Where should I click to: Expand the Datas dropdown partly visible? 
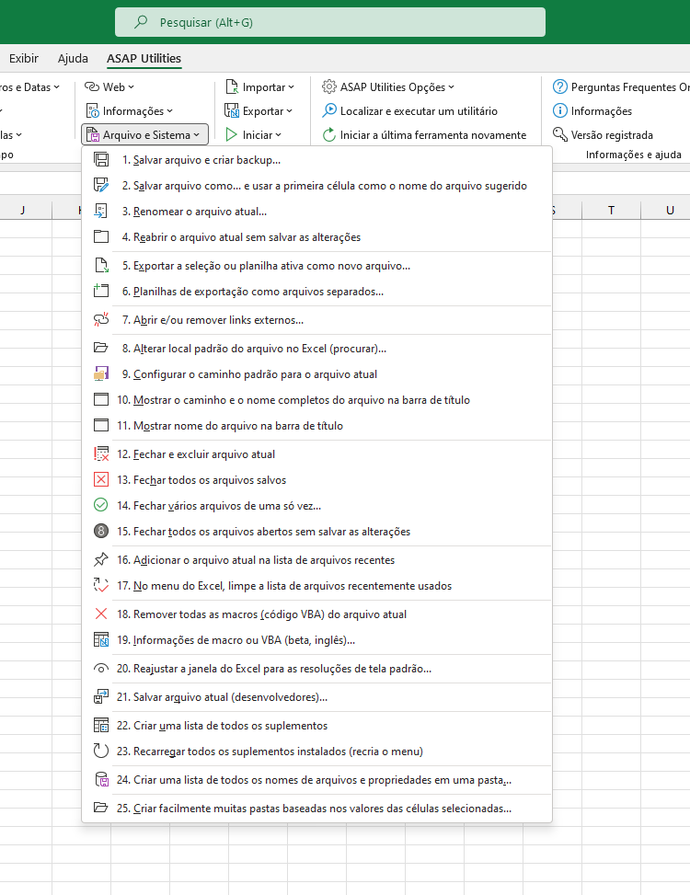[x=29, y=86]
